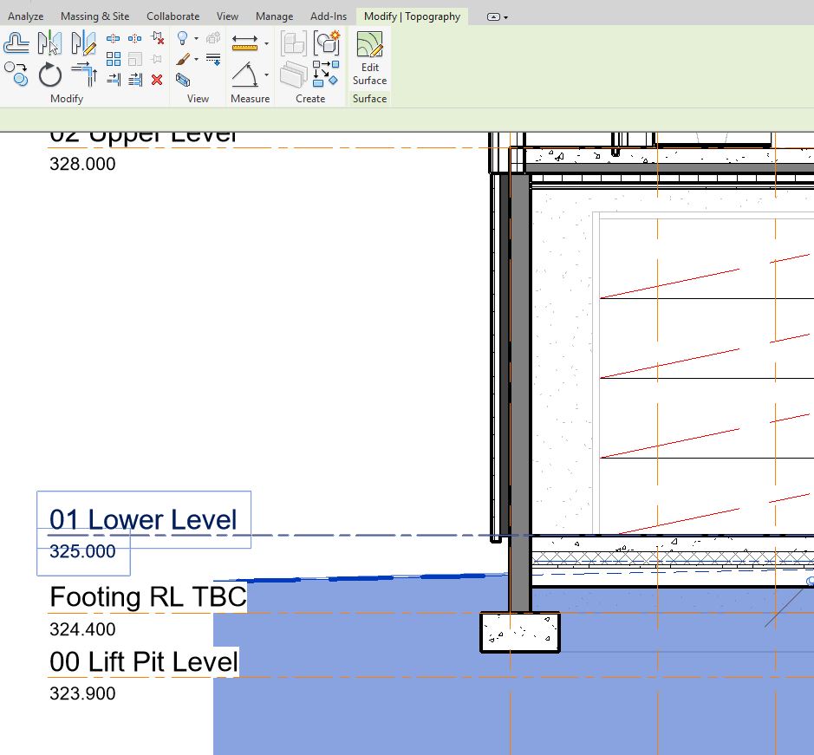Select the Measure ruler tool
The width and height of the screenshot is (814, 755).
click(244, 43)
